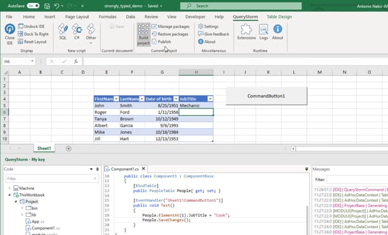Open the Settings gear option

209,26
